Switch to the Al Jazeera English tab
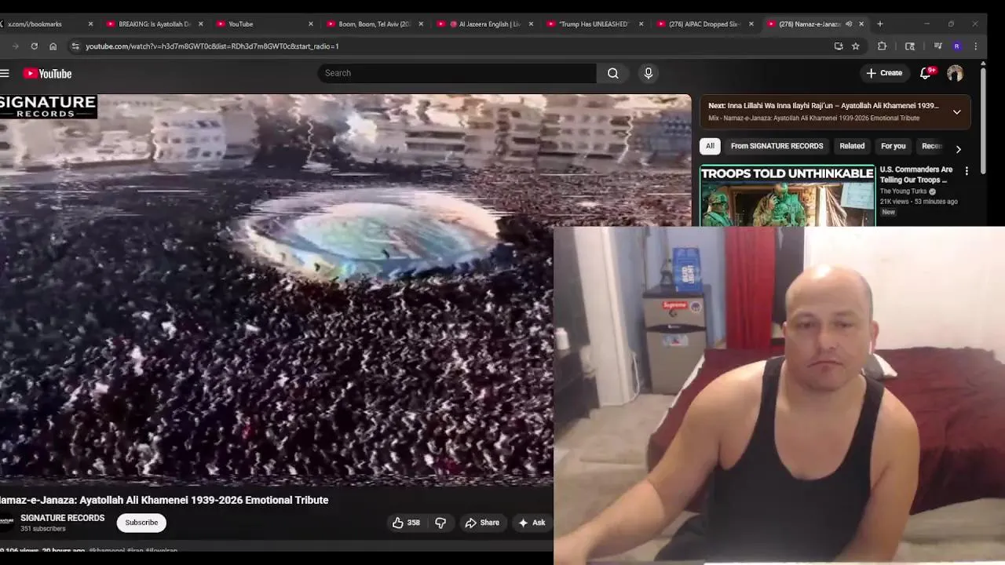Image resolution: width=1005 pixels, height=565 pixels. coord(483,24)
